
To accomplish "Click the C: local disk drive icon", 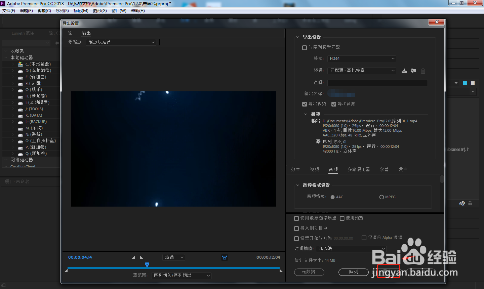I will (21, 64).
